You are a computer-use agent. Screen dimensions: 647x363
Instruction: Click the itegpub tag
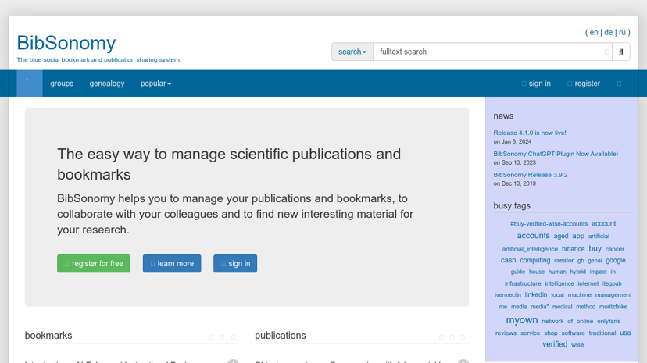tap(612, 283)
